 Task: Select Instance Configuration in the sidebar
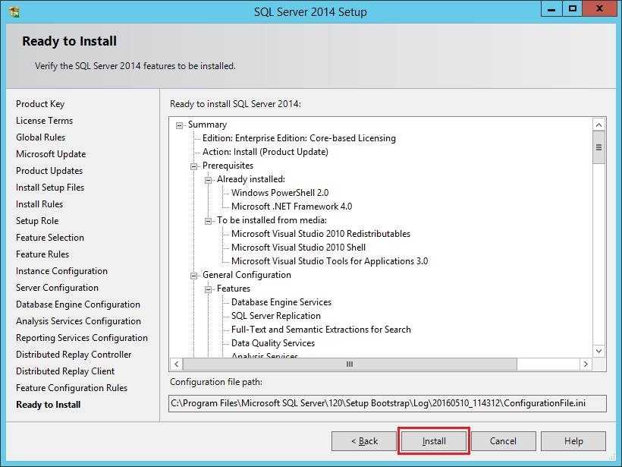(61, 271)
